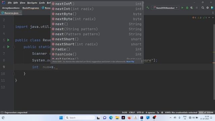
Task: Change 4 spaces indent setting
Action: coord(150,112)
